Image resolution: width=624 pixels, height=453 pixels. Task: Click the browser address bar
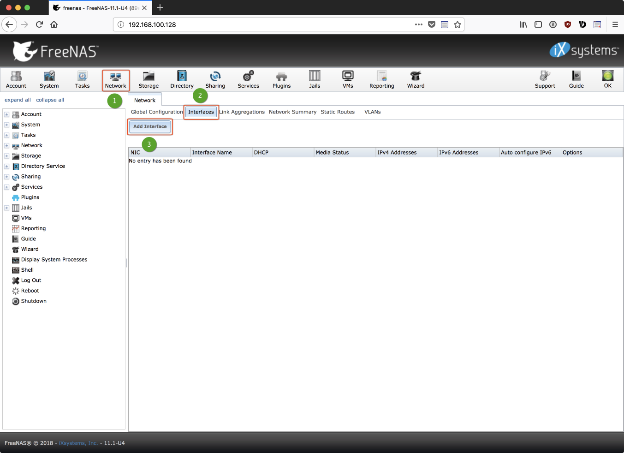267,25
